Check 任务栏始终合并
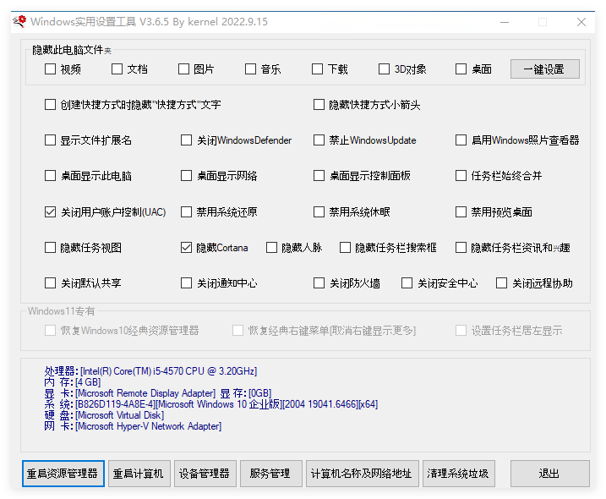Viewport: 606px width, 499px height. point(461,176)
